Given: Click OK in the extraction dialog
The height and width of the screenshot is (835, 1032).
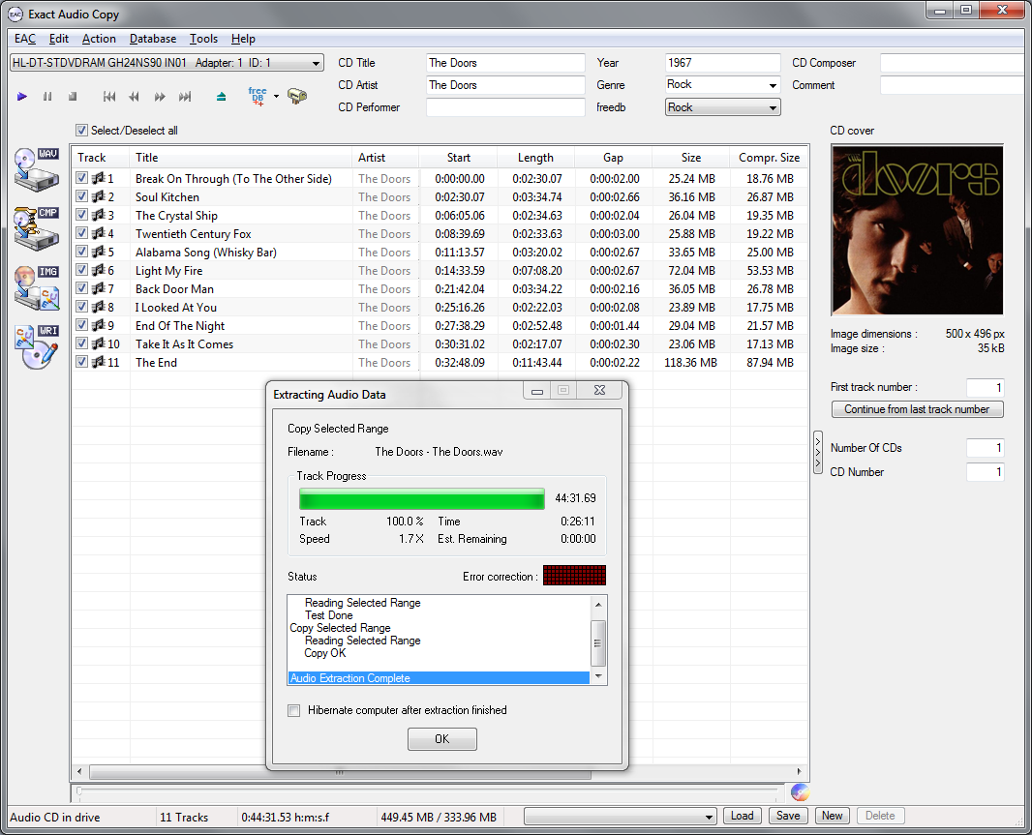Looking at the screenshot, I should click(442, 739).
